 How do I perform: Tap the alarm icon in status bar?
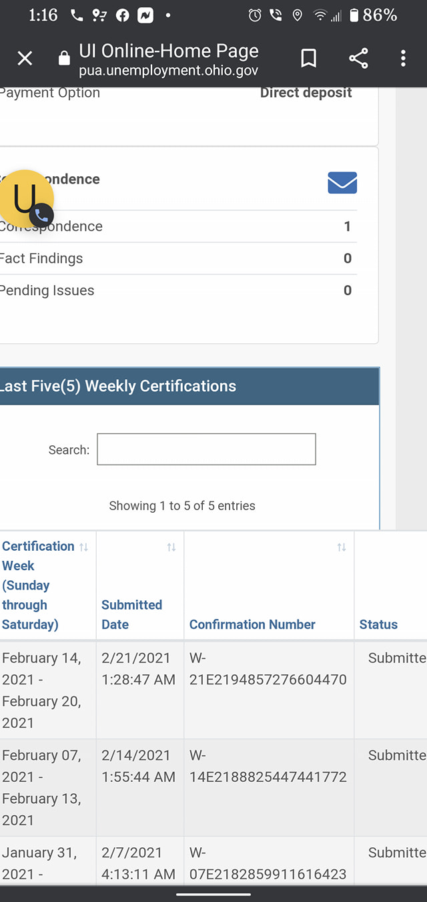click(x=255, y=15)
